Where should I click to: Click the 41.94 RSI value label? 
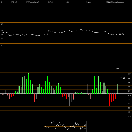click(121, 34)
